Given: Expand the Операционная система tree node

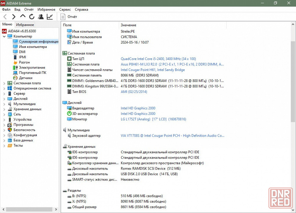Looking at the screenshot, I should [4, 88].
